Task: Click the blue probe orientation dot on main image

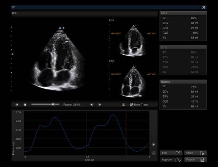Action: click(x=63, y=28)
